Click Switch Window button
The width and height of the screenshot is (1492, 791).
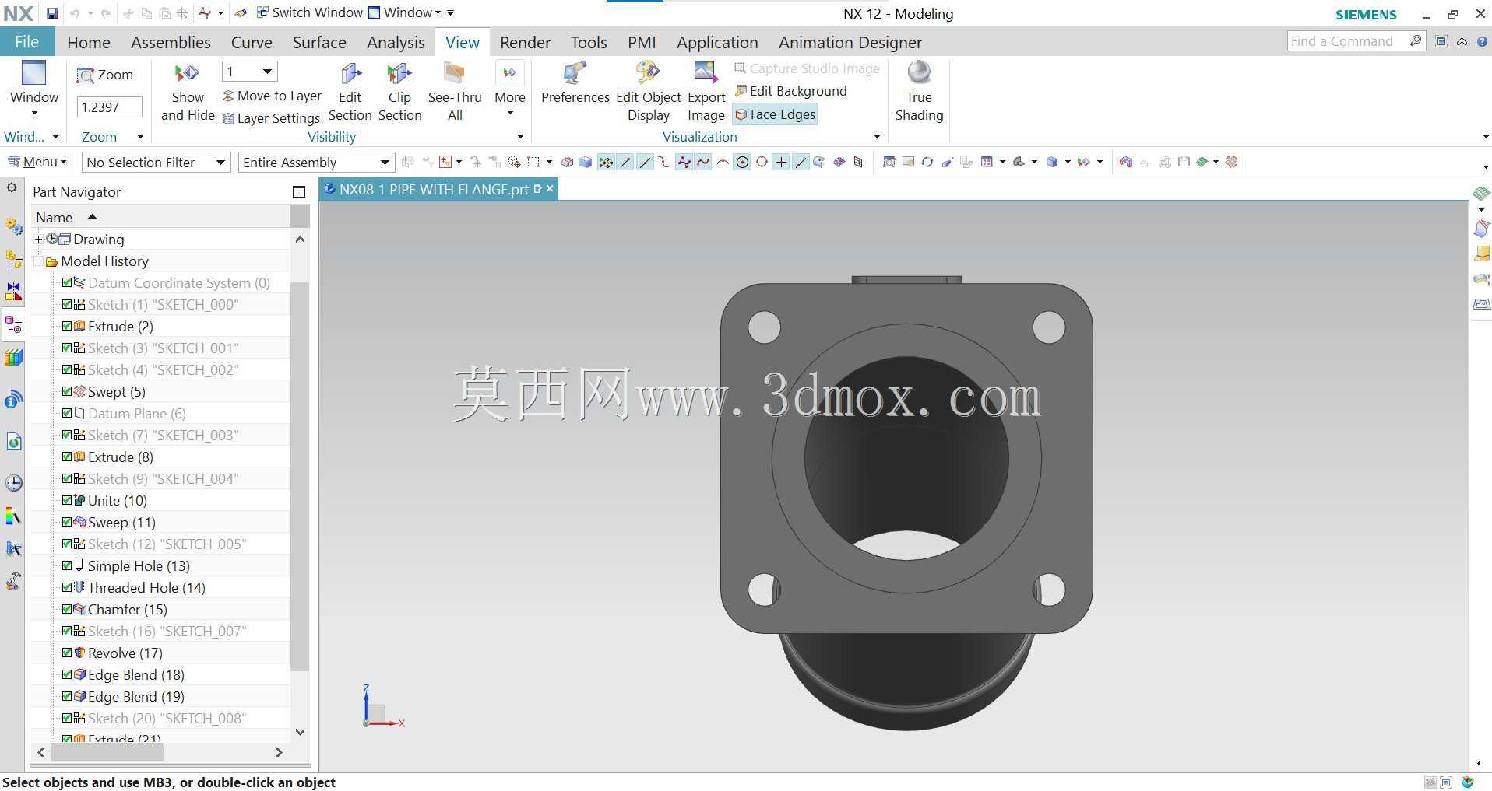[x=309, y=12]
